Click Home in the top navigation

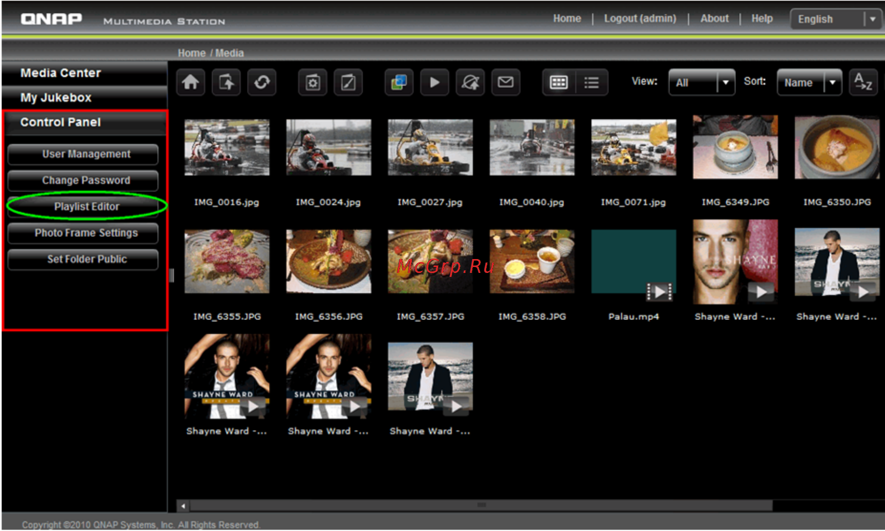coord(567,19)
